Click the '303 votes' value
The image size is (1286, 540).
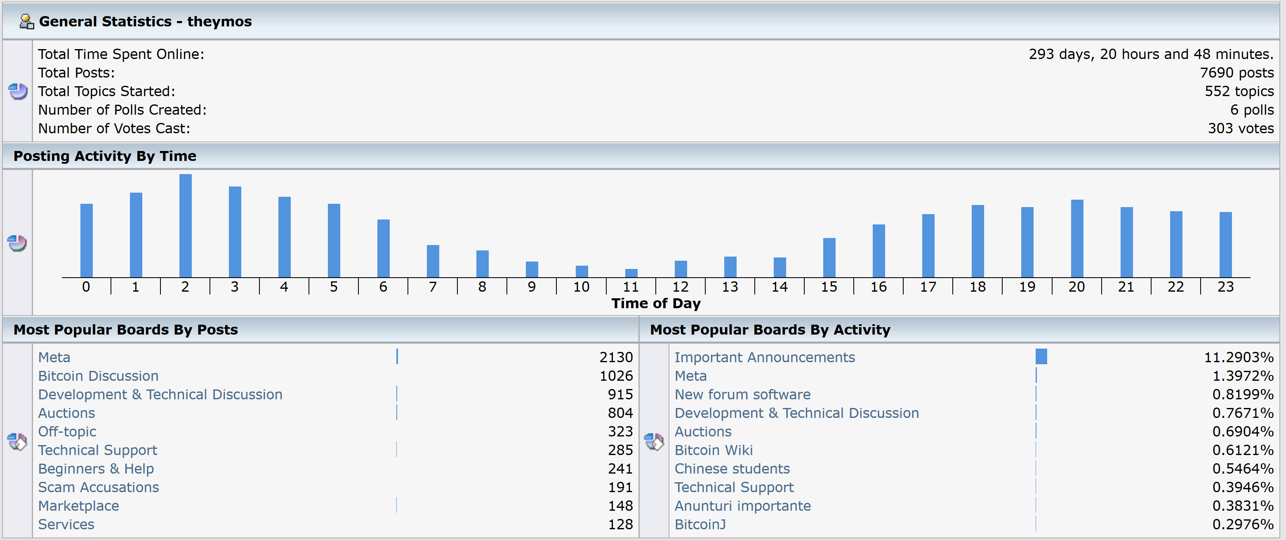click(1241, 128)
